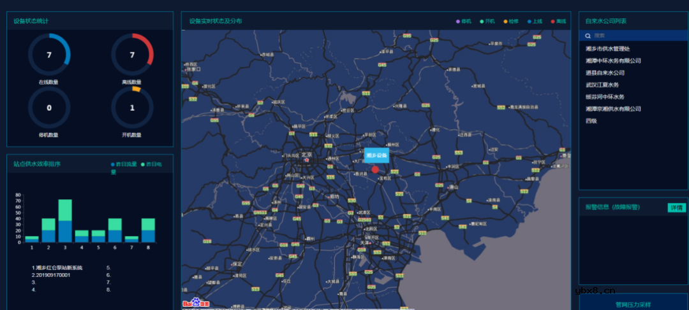Select 湘乡市供水管理处 in the company list
The height and width of the screenshot is (310, 689).
coord(607,48)
